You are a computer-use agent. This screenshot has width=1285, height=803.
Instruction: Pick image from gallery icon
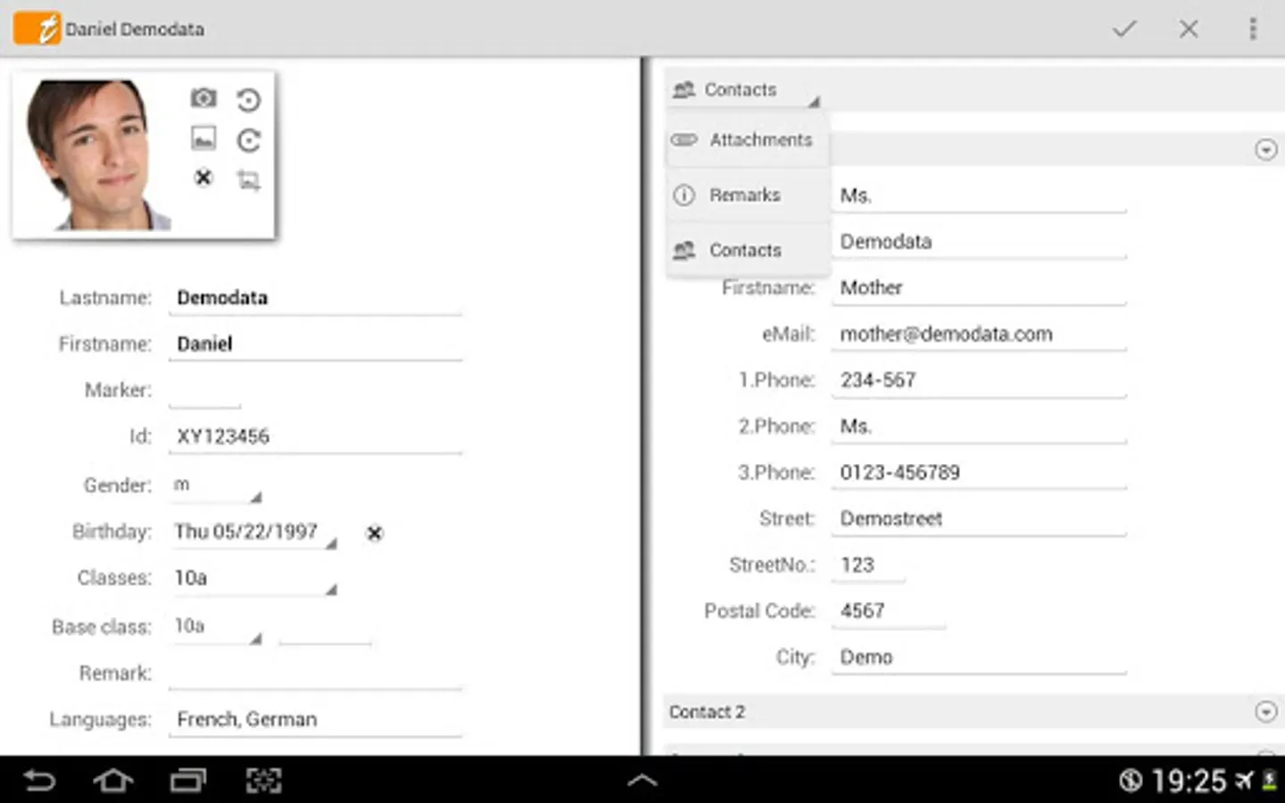pyautogui.click(x=203, y=138)
